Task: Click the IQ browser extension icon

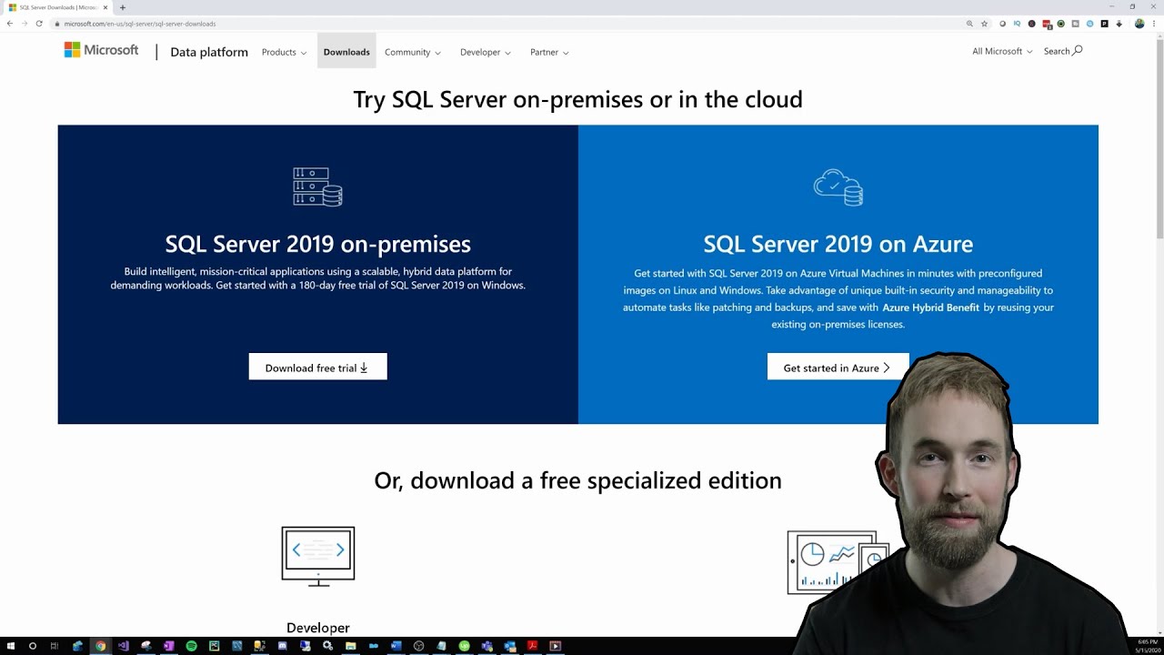Action: 1017,24
